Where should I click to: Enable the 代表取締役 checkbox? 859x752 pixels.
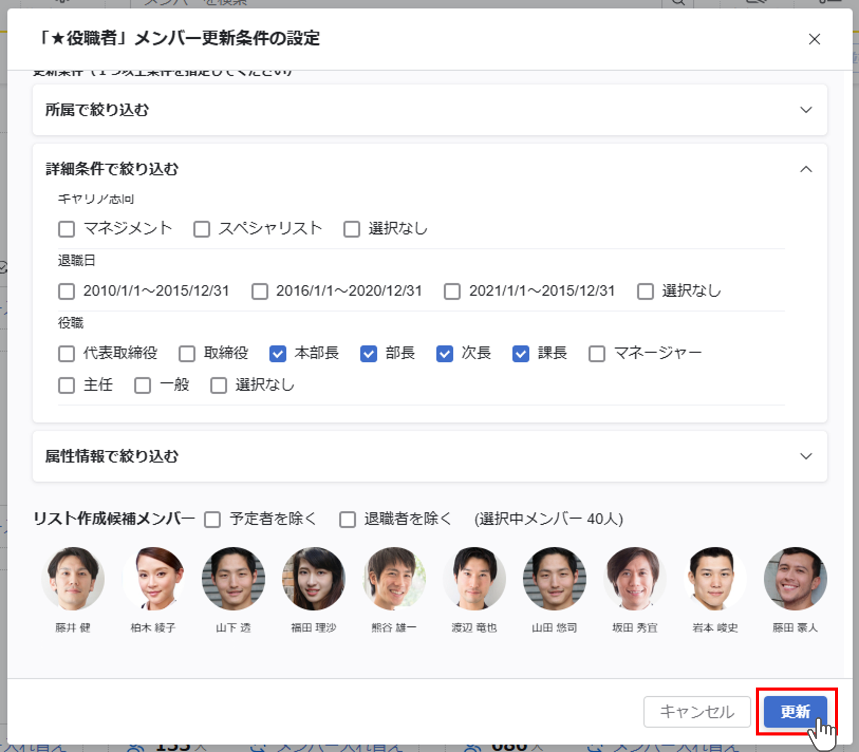(66, 353)
